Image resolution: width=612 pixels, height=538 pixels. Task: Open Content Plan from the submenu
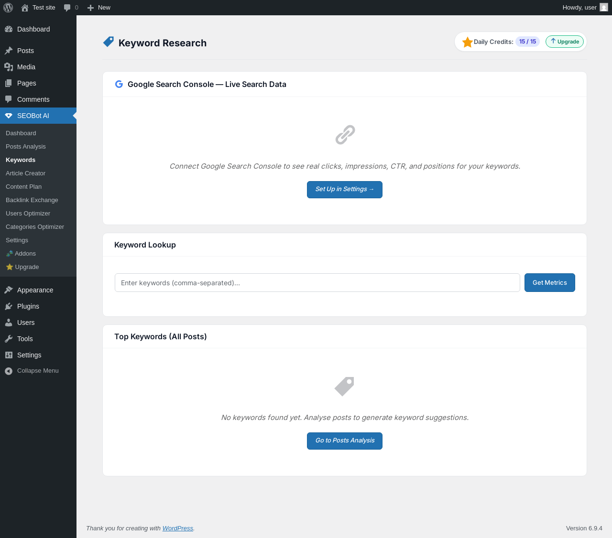[x=24, y=187]
